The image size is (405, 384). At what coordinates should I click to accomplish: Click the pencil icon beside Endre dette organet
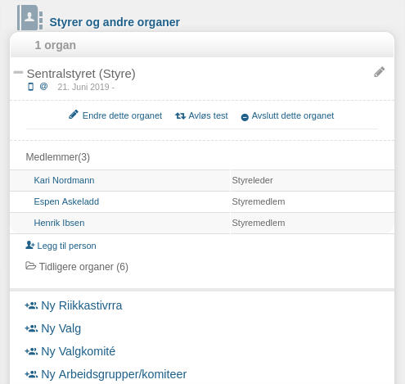tap(74, 115)
